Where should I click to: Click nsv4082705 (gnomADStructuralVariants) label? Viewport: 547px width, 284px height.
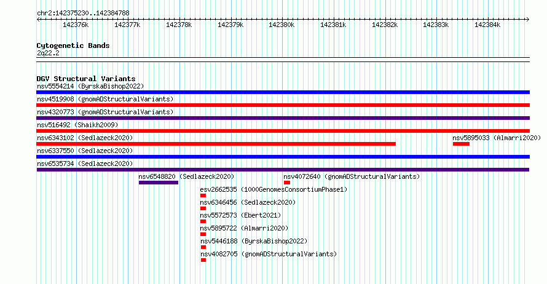pos(269,254)
